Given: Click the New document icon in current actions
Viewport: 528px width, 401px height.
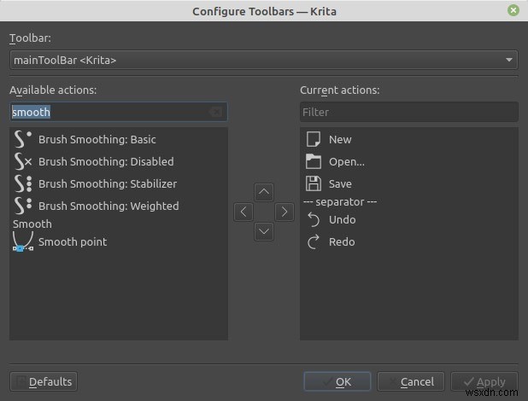Looking at the screenshot, I should tap(314, 139).
